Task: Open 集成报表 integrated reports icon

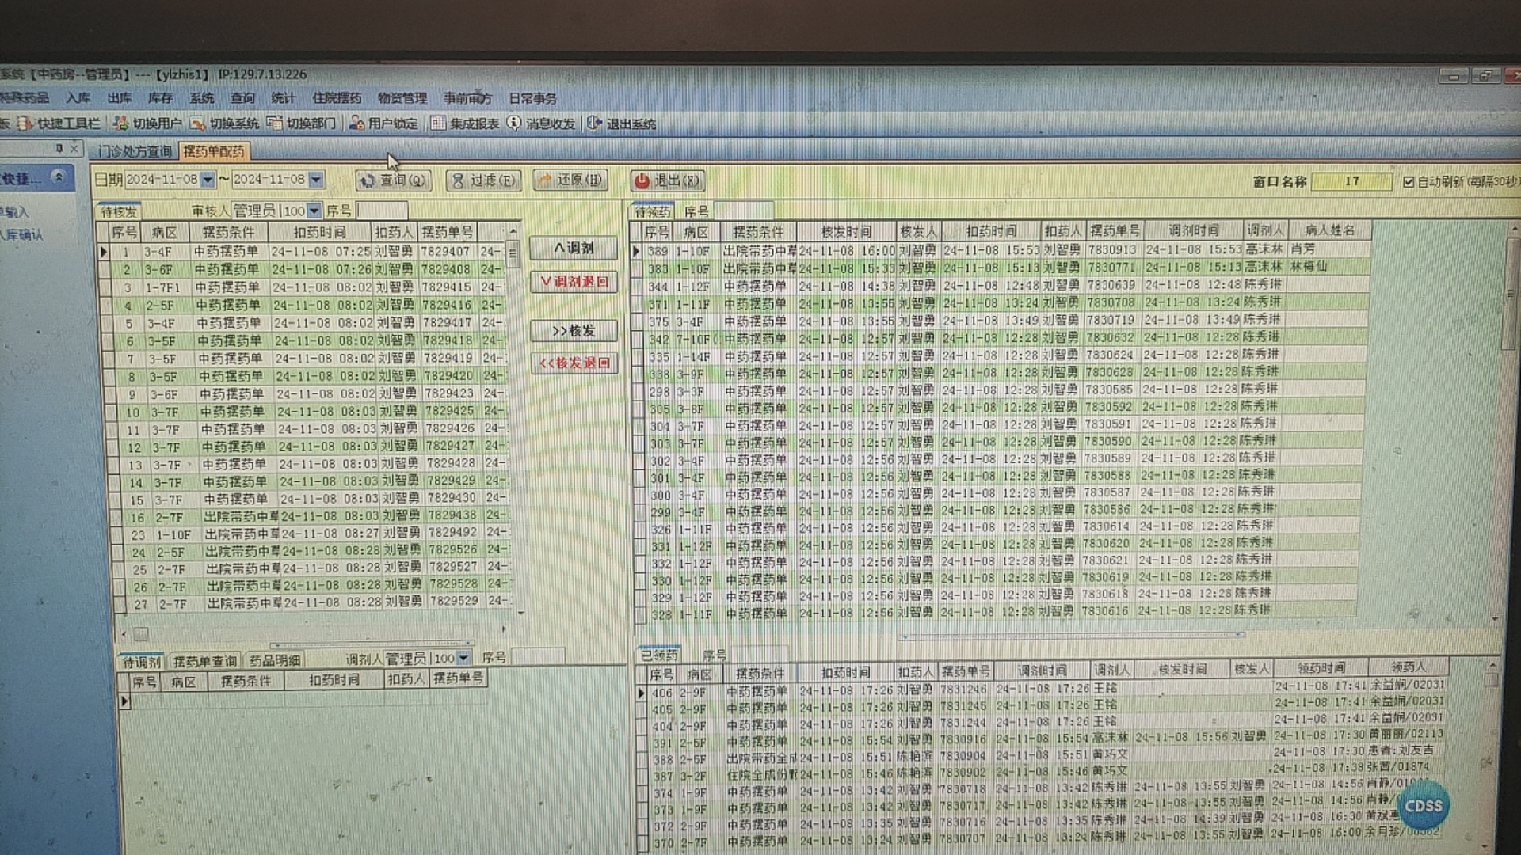Action: (x=438, y=123)
